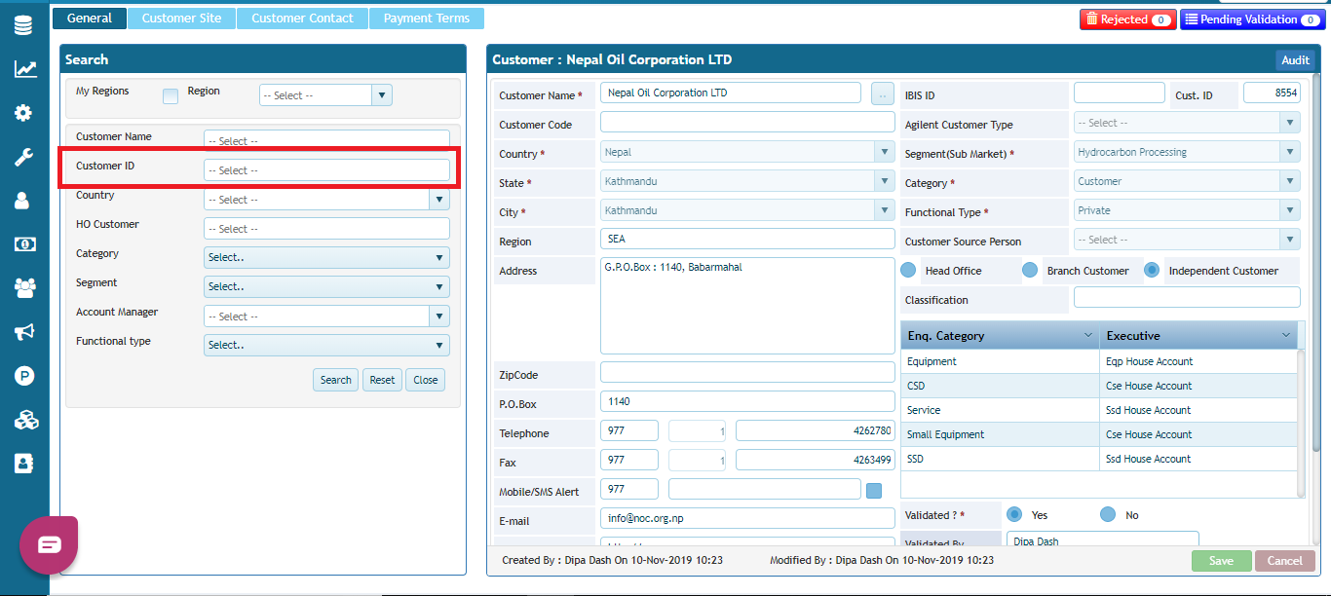
Task: Click the Save button
Action: [x=1221, y=561]
